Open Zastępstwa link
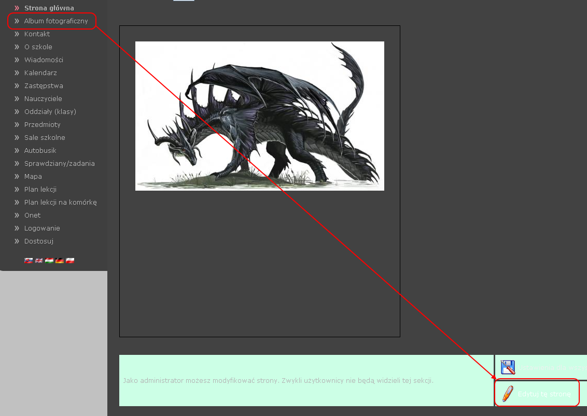 coord(44,85)
